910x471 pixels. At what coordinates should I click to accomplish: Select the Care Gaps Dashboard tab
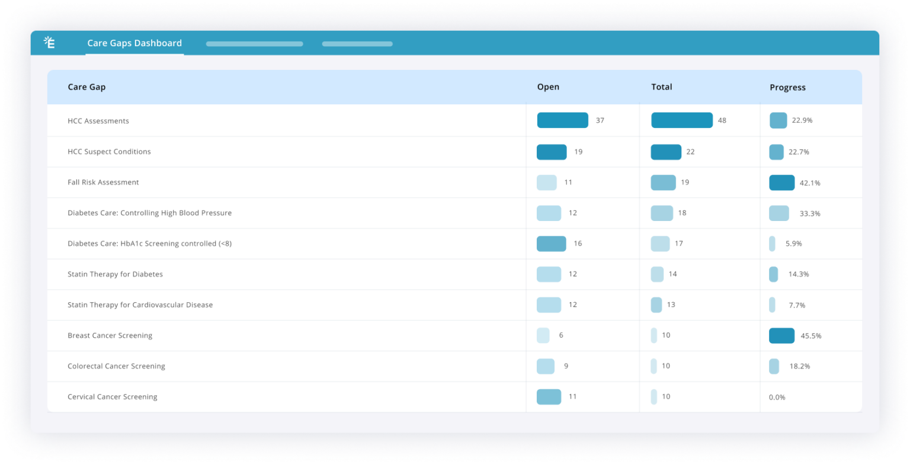pyautogui.click(x=134, y=43)
